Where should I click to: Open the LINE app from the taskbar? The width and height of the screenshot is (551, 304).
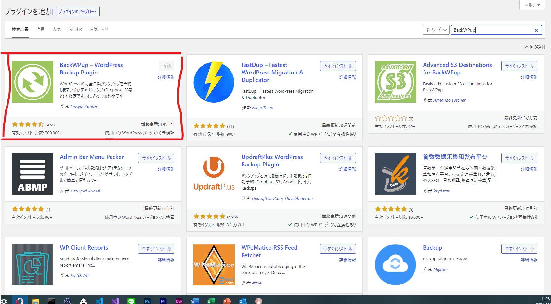tap(131, 301)
